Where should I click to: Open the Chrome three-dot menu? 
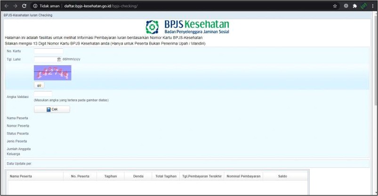tap(373, 6)
